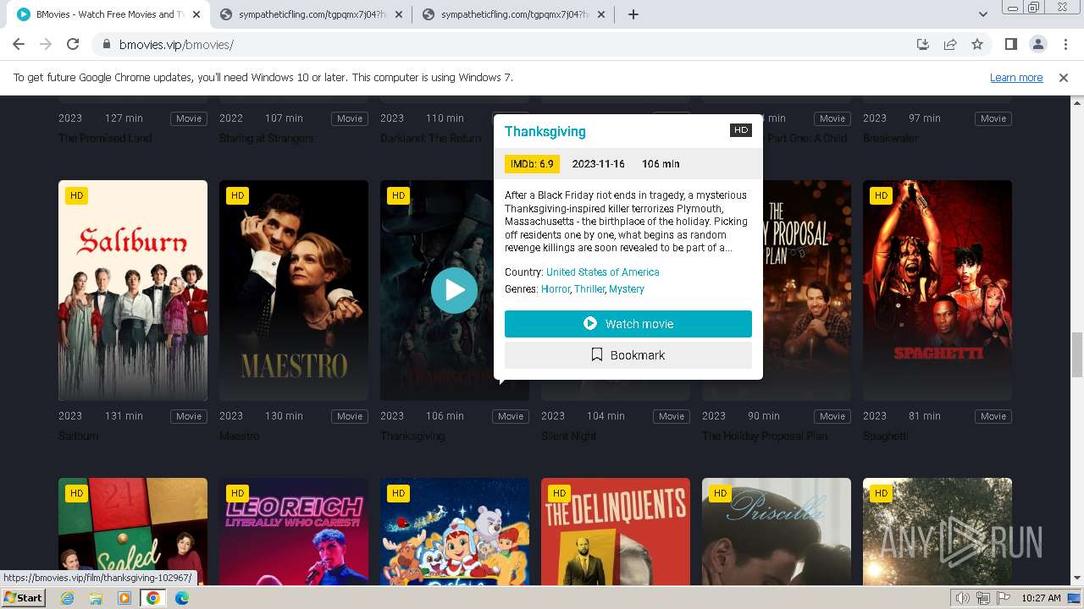Filter by the Thriller genre link
The image size is (1084, 609).
(x=589, y=289)
